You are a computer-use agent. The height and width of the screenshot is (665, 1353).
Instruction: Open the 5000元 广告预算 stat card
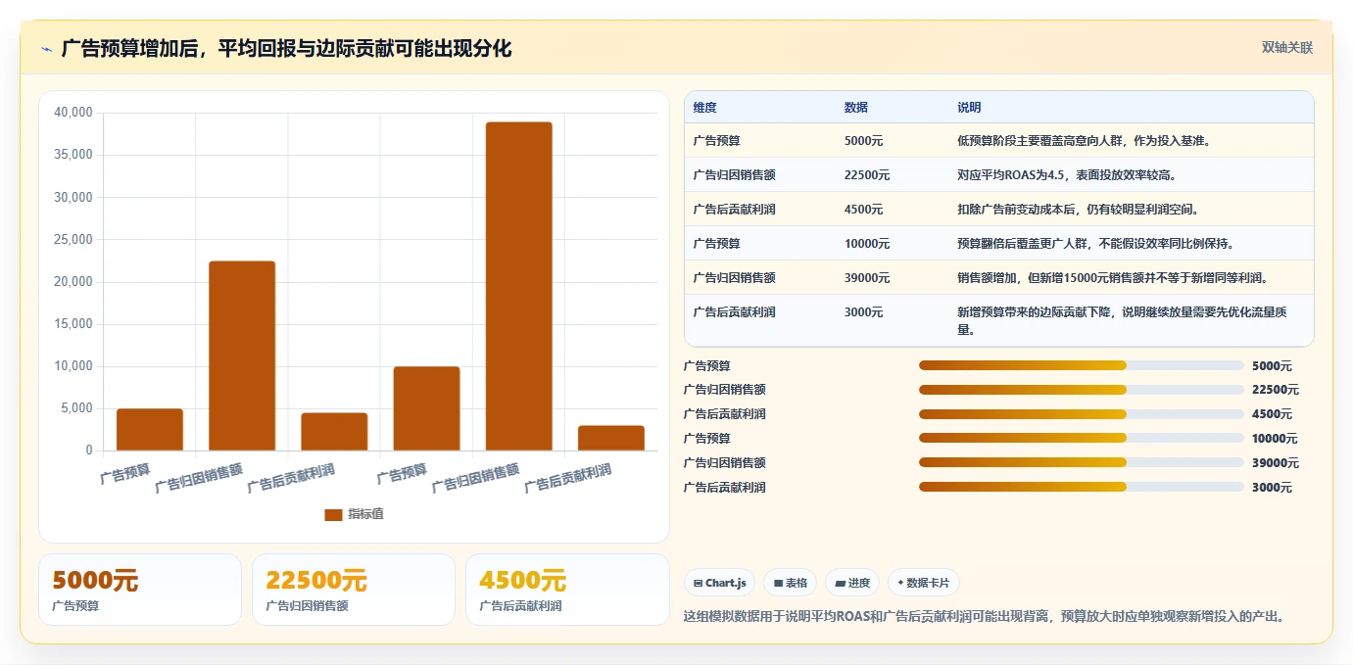[140, 590]
